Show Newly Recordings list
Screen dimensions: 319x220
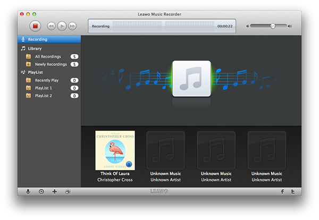[51, 64]
